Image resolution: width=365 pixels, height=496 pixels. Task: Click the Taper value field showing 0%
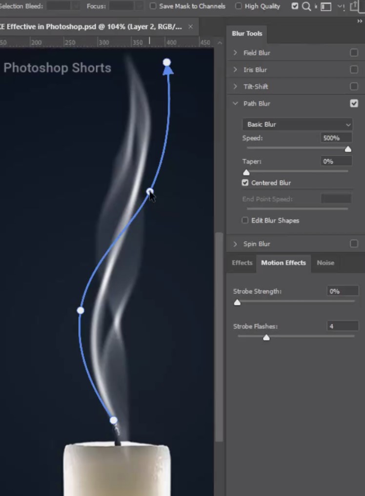pyautogui.click(x=336, y=161)
